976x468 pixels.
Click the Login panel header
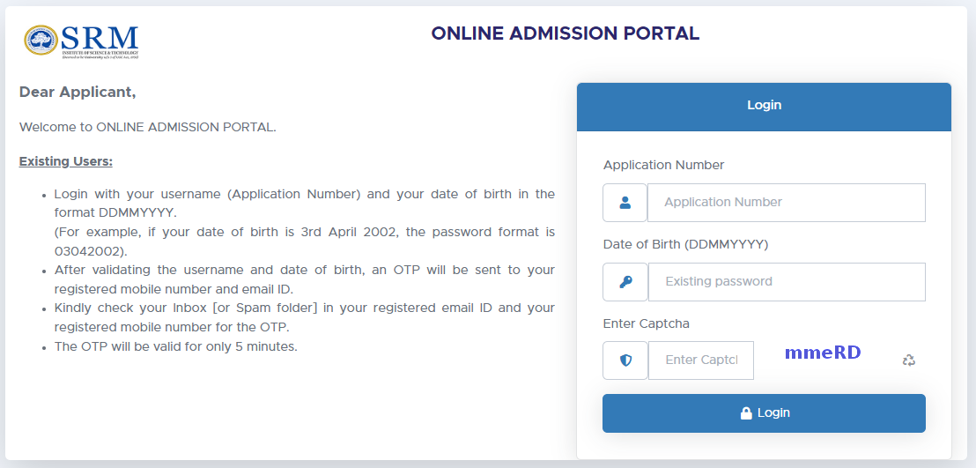coord(764,107)
